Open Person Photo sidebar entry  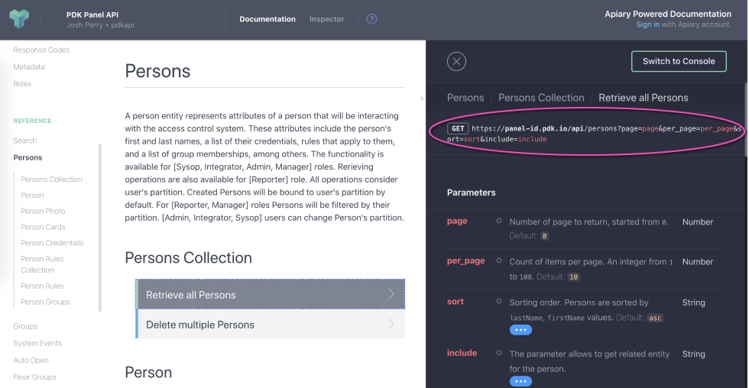43,211
